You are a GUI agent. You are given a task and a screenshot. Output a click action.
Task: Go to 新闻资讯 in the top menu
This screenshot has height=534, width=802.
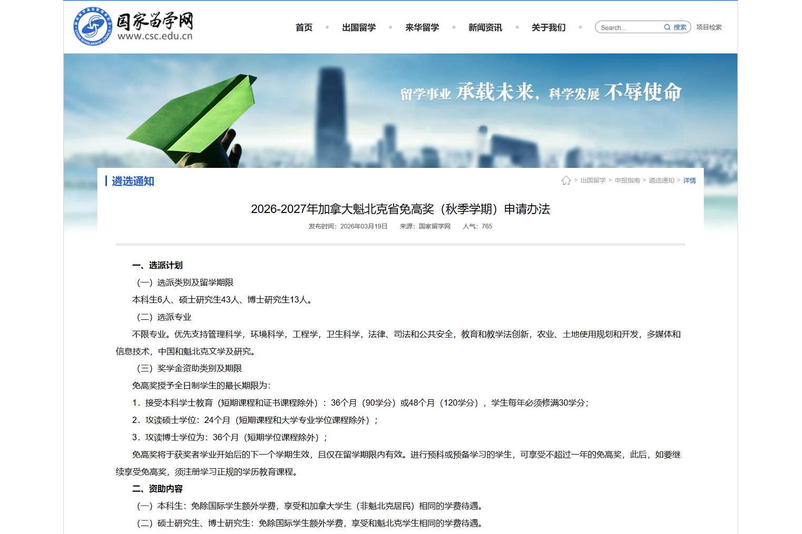coord(485,27)
